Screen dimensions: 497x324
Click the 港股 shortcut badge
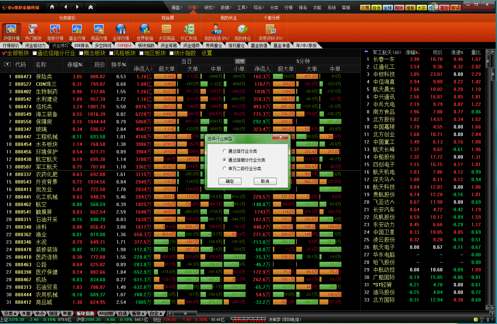click(x=410, y=8)
